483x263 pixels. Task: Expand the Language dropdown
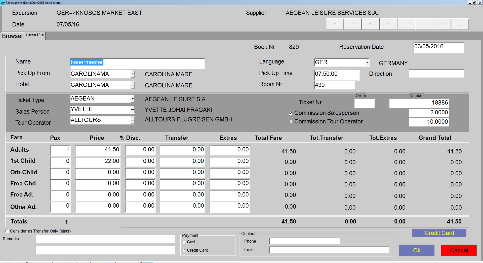367,62
